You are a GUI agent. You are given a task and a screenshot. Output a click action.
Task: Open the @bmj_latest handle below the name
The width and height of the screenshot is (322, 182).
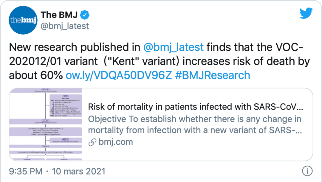[x=65, y=26]
